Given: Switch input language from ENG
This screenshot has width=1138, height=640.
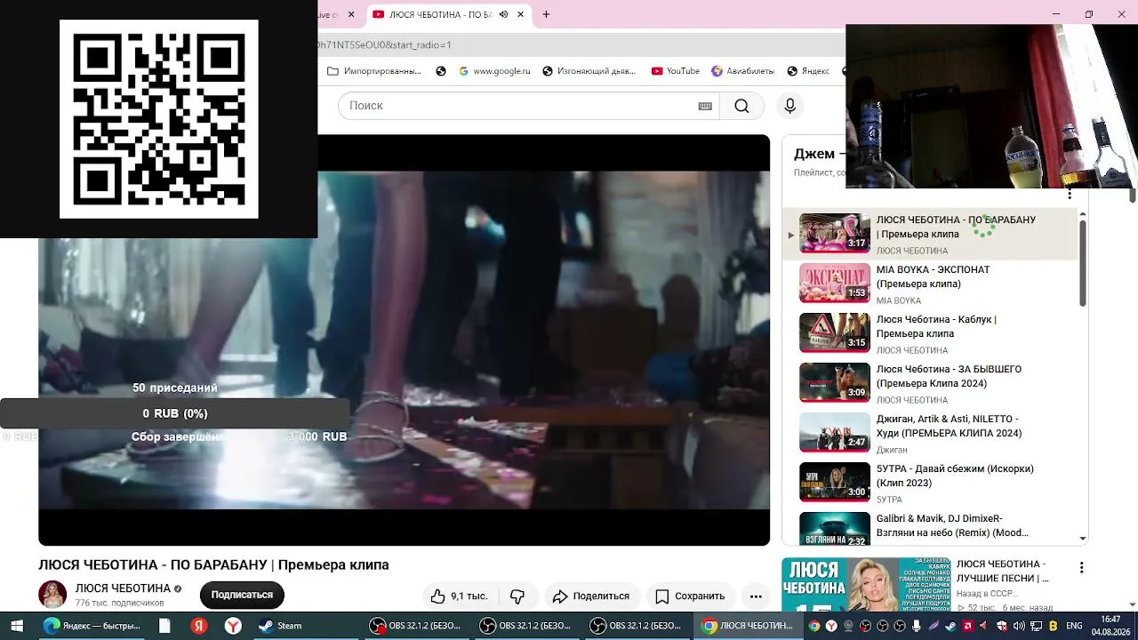Looking at the screenshot, I should point(1074,626).
